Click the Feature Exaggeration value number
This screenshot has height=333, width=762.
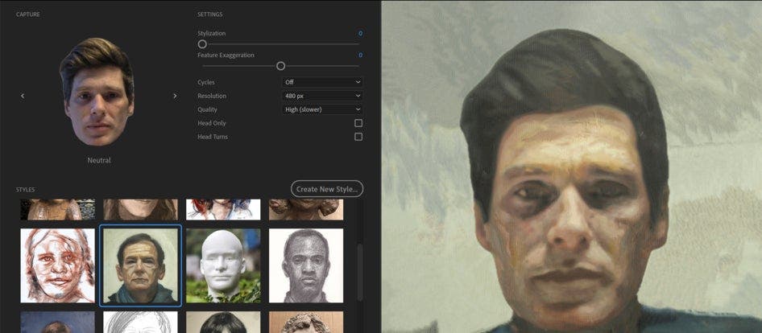coord(360,55)
